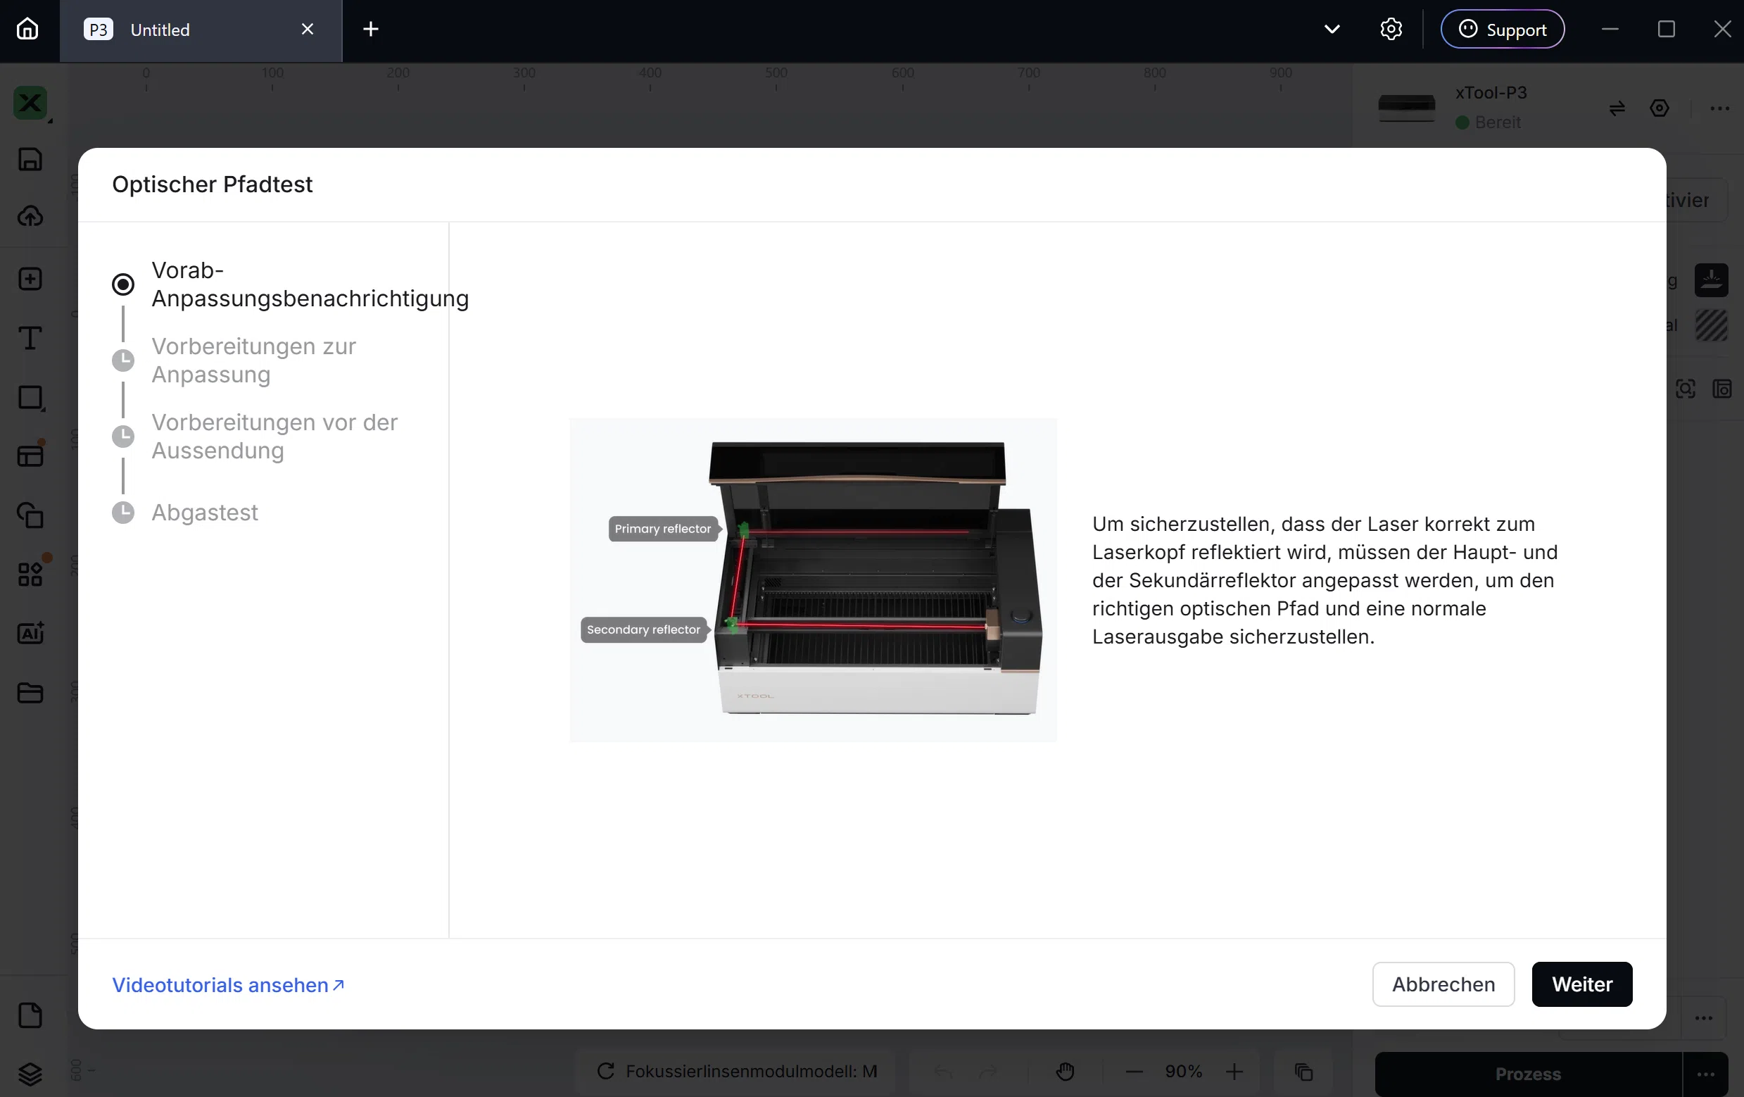Open settings gear icon in the title bar
Viewport: 1744px width, 1097px height.
pyautogui.click(x=1391, y=29)
